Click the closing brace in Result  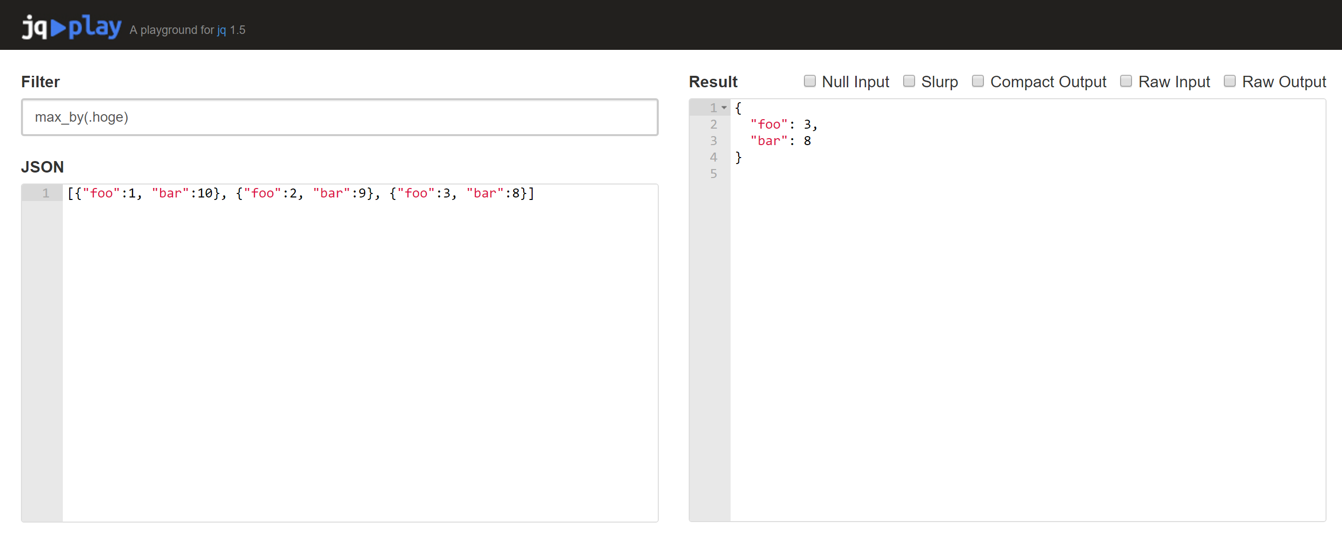click(x=738, y=157)
